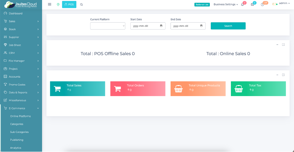This screenshot has width=294, height=152.
Task: Open Analytics in the E-Commerce submenu
Action: pyautogui.click(x=16, y=148)
